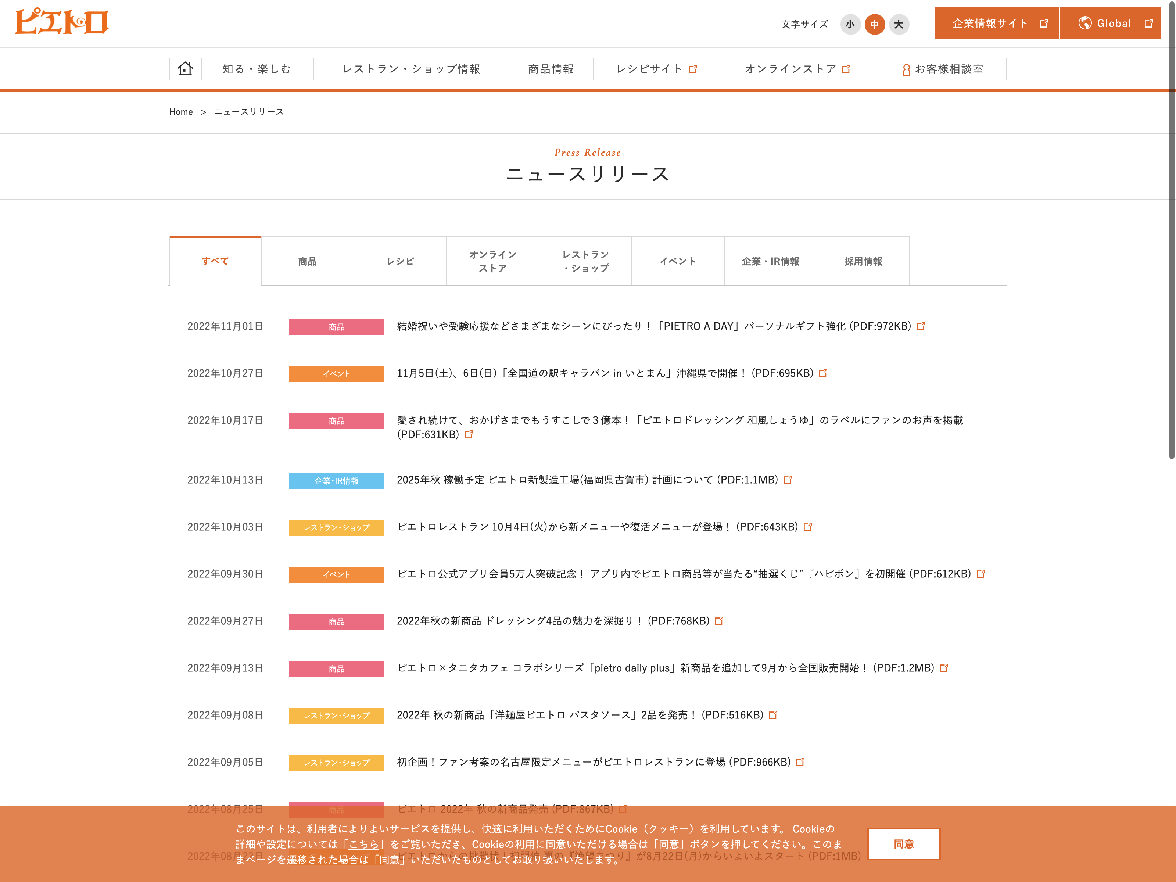Viewport: 1176px width, 882px height.
Task: Click external link icon beside オンラインストア
Action: click(x=846, y=69)
